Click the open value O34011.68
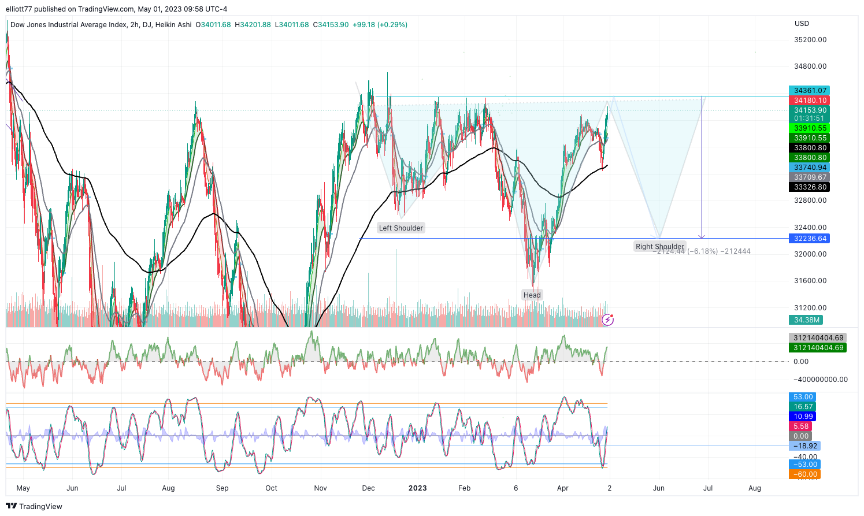Image resolution: width=864 pixels, height=516 pixels. pyautogui.click(x=213, y=25)
